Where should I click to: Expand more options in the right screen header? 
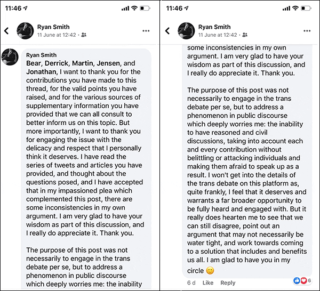coord(308,31)
